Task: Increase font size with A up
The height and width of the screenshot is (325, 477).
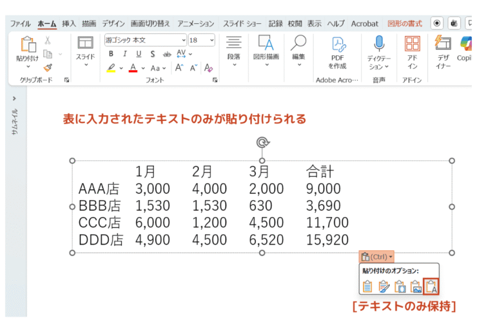Action: (x=179, y=68)
